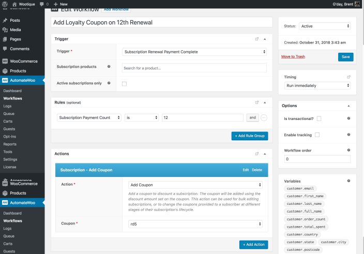Click the WordPress logo icon
The height and width of the screenshot is (254, 364).
(x=5, y=4)
